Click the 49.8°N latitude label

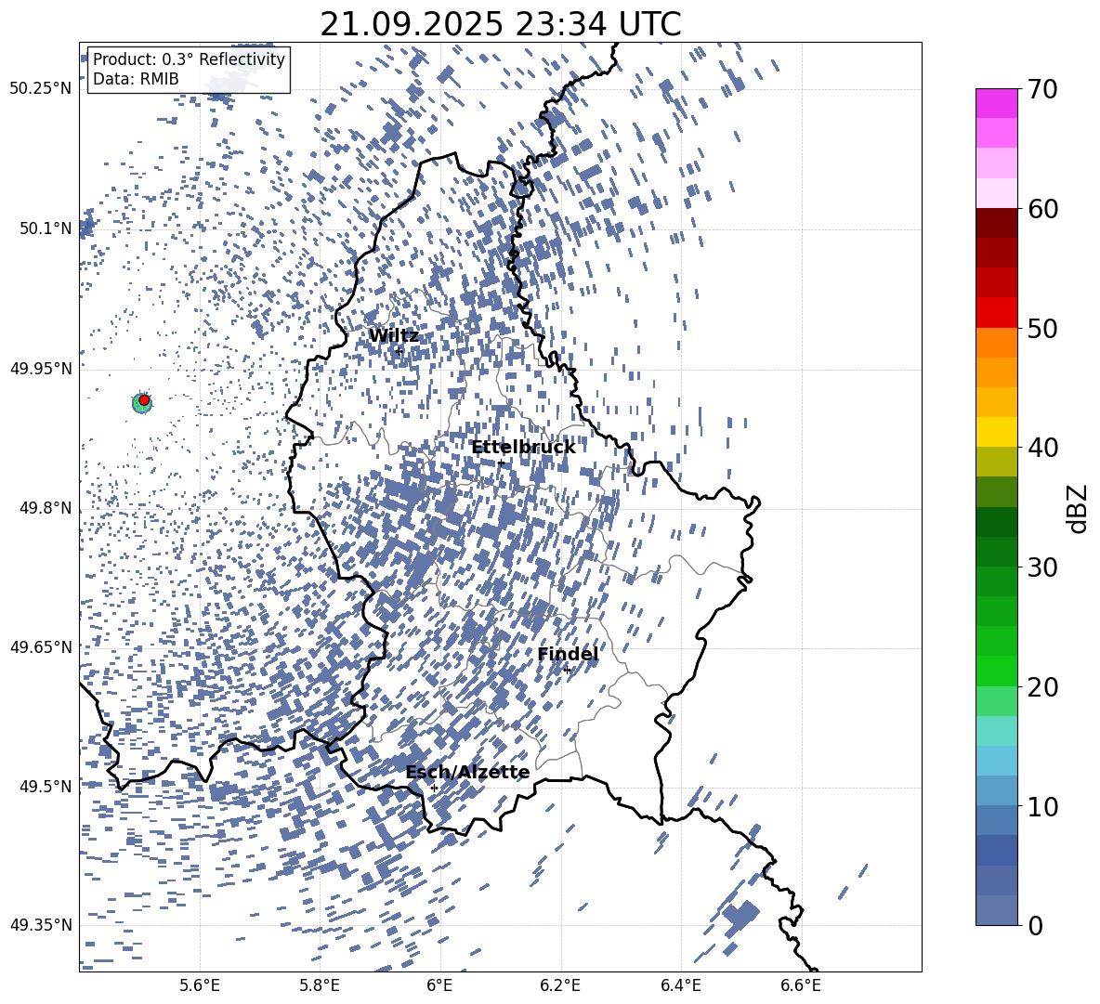click(46, 508)
